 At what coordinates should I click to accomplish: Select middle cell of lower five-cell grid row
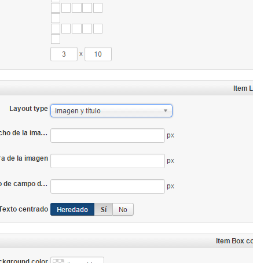pos(76,29)
